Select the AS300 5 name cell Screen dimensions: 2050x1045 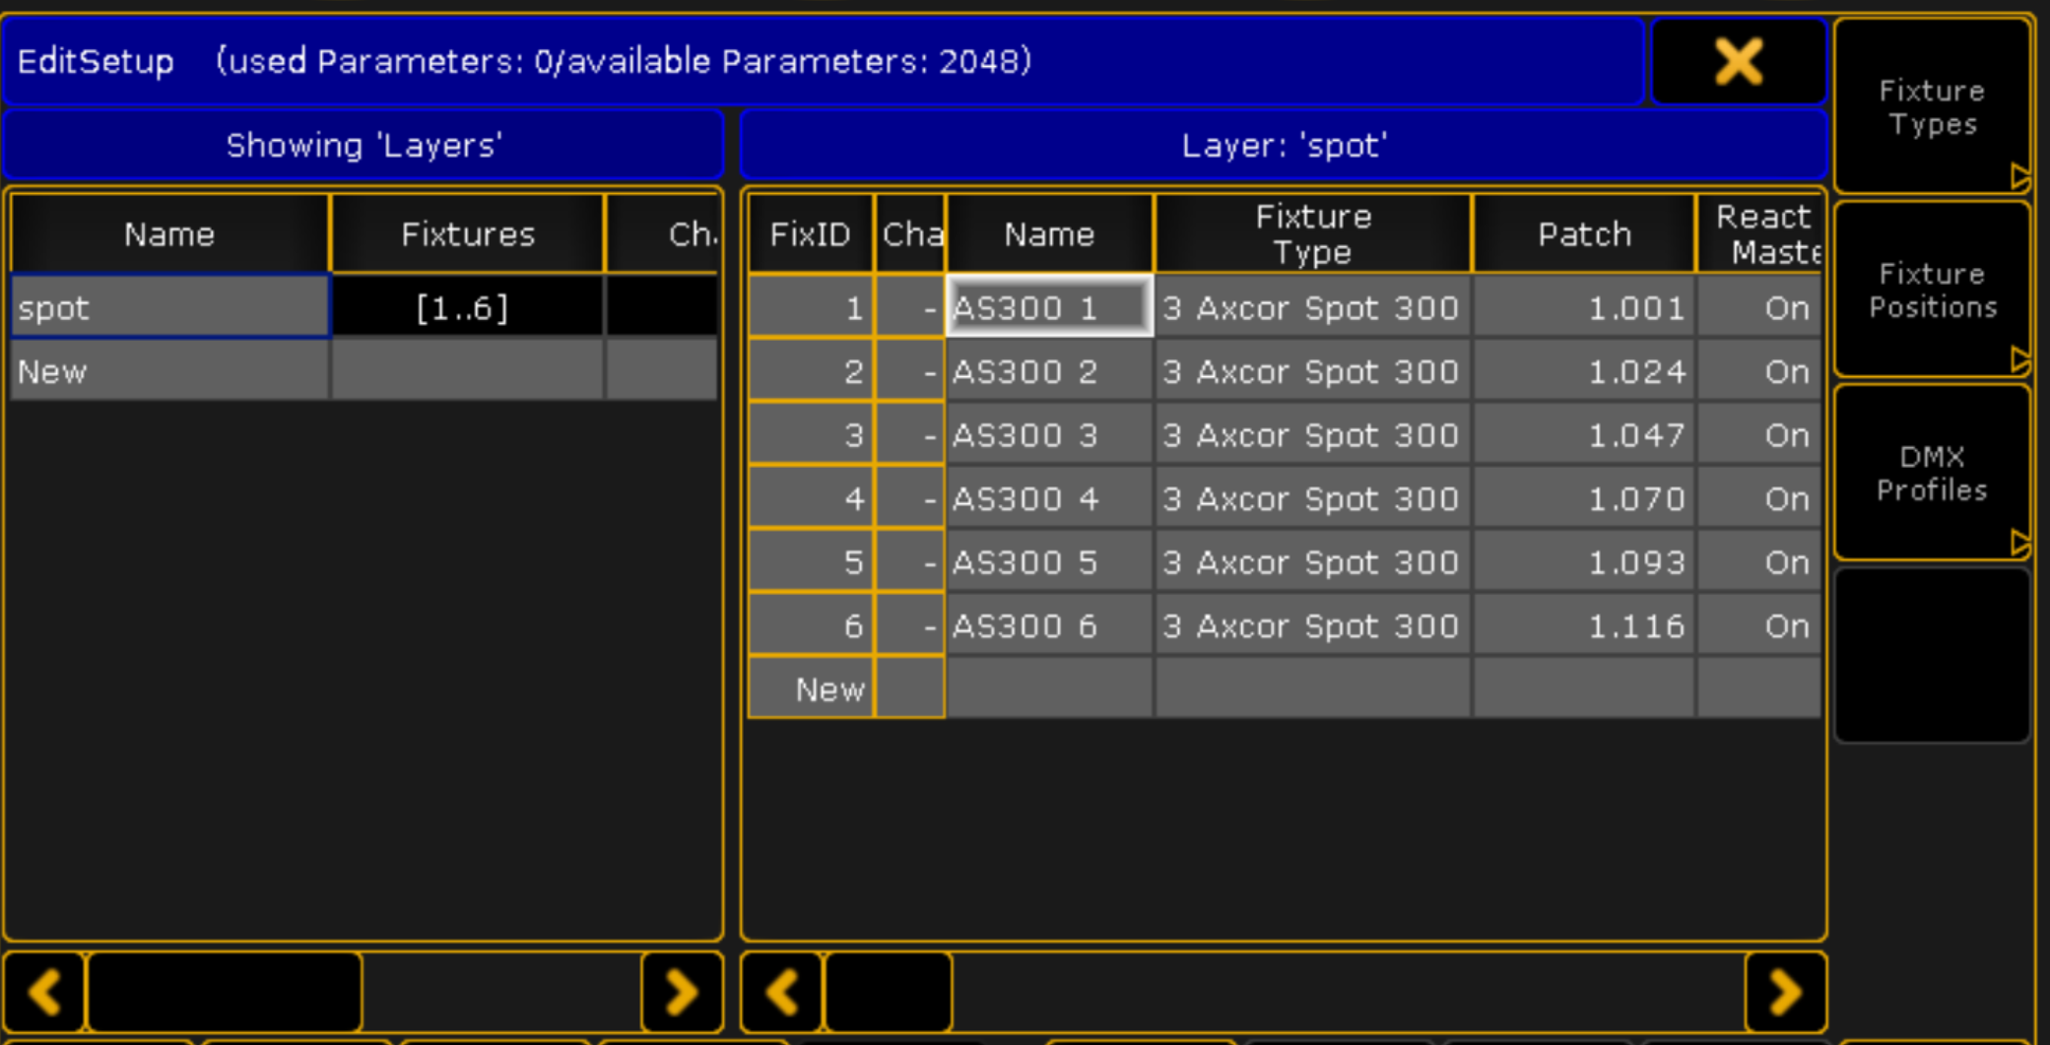1049,561
